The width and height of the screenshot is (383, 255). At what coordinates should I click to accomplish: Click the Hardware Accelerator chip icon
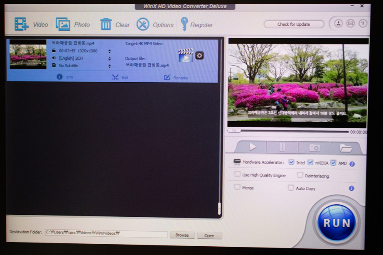[237, 162]
